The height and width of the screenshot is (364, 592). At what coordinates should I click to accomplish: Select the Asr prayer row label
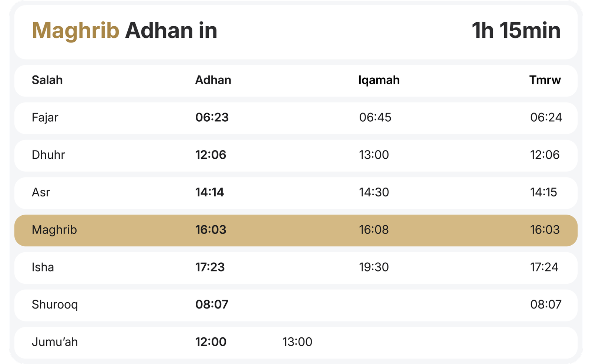(x=41, y=192)
